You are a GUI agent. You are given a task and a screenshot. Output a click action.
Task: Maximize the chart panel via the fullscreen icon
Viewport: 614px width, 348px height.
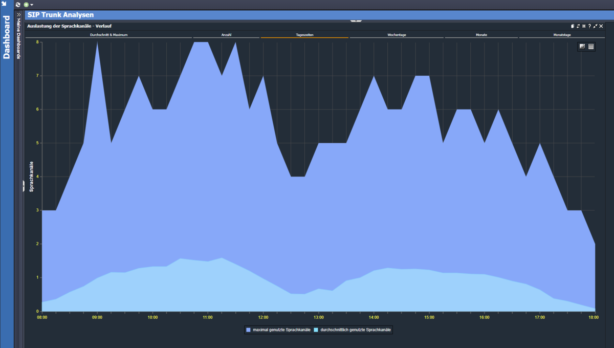[584, 26]
